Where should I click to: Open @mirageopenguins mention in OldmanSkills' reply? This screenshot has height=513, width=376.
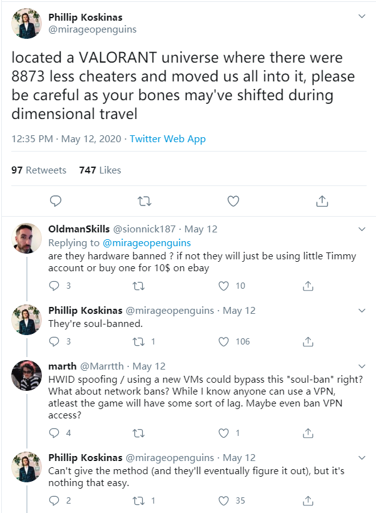tap(146, 242)
